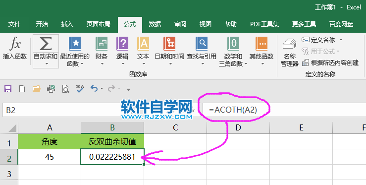Click the quick print icon

click(51, 89)
